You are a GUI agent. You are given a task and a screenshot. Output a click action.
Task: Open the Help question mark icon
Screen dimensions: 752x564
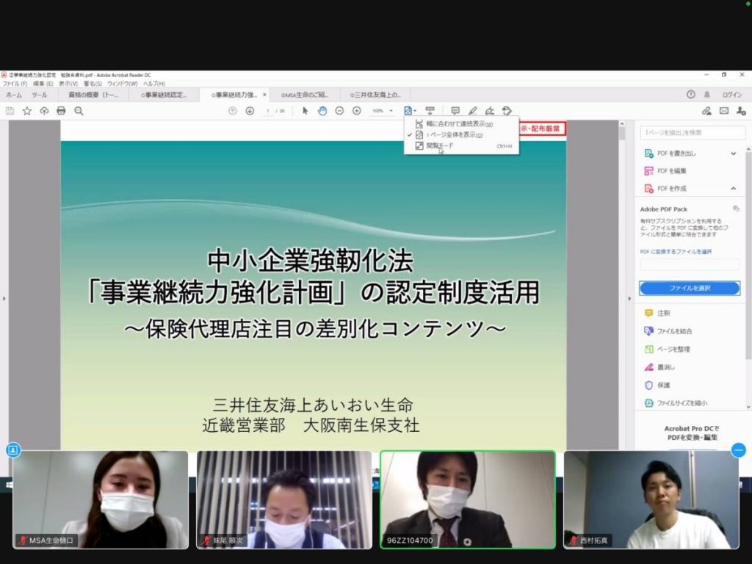(690, 95)
